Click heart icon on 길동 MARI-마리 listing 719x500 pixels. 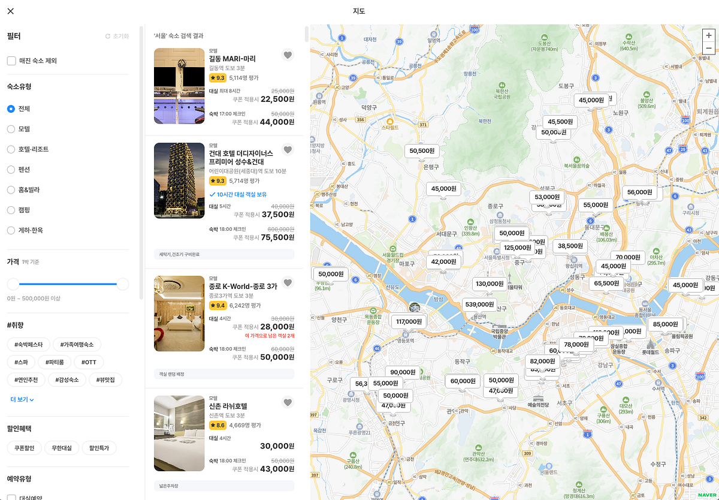click(288, 55)
